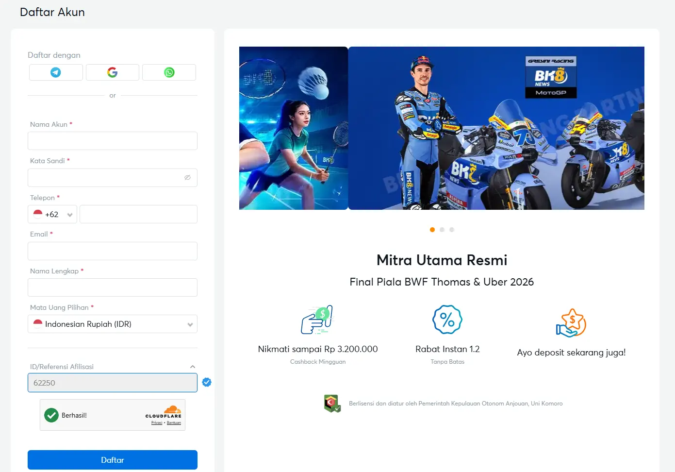Click 'Mitra Utama Resmi' heading

442,260
